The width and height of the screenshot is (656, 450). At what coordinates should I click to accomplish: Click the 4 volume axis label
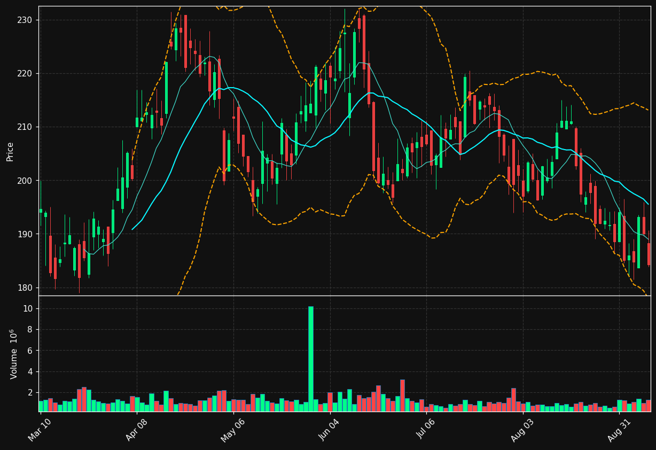(30, 371)
